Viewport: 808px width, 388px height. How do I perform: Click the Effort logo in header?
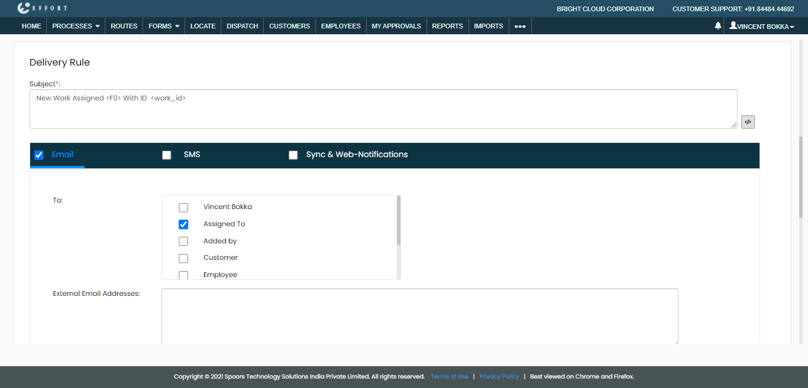43,8
